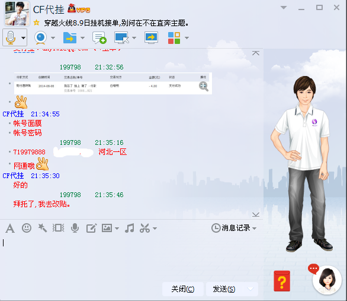Expand picture sending options arrow

coord(117,228)
